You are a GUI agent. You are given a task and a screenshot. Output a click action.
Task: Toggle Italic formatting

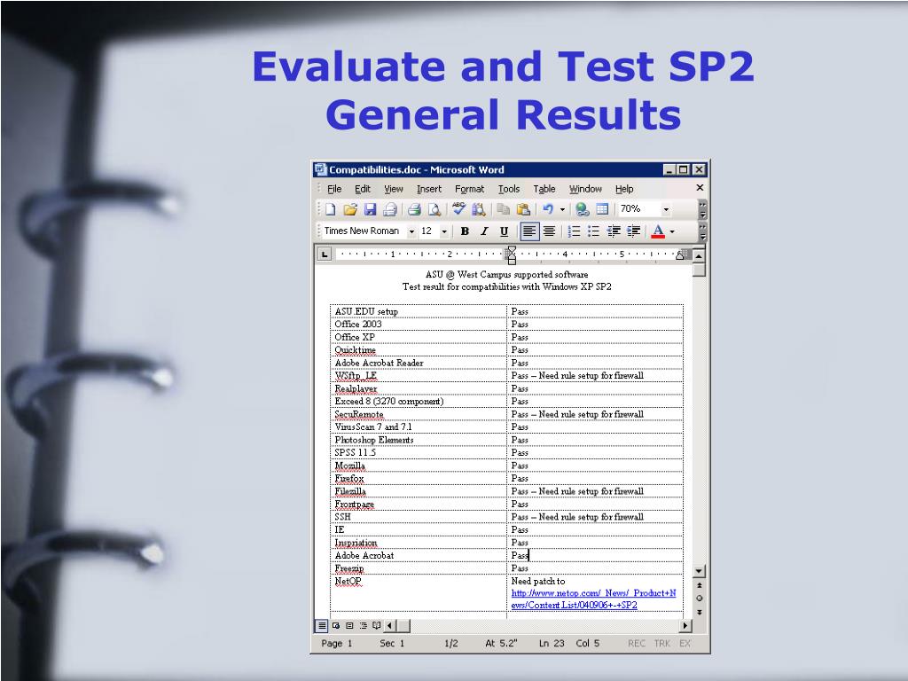click(x=484, y=231)
